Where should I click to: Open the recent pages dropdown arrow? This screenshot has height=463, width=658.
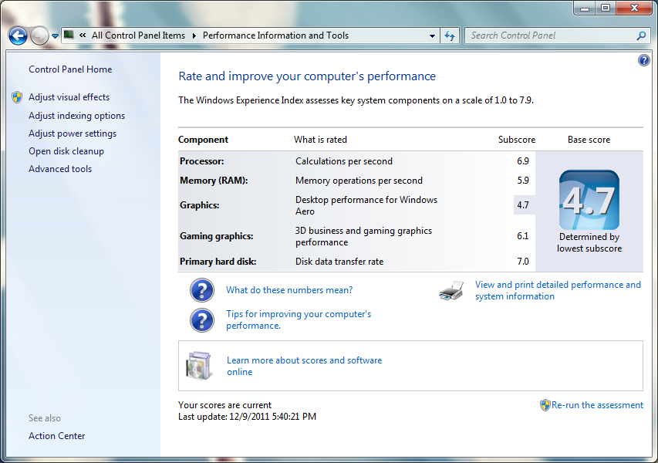coord(55,36)
